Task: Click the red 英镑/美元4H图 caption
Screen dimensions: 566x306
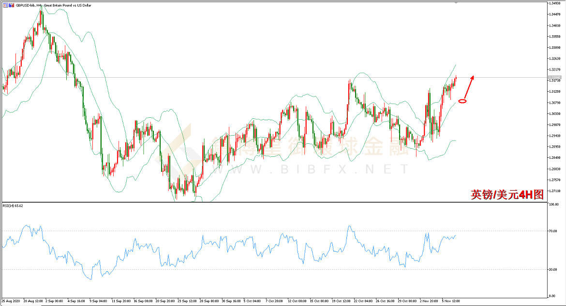Action: (x=507, y=194)
